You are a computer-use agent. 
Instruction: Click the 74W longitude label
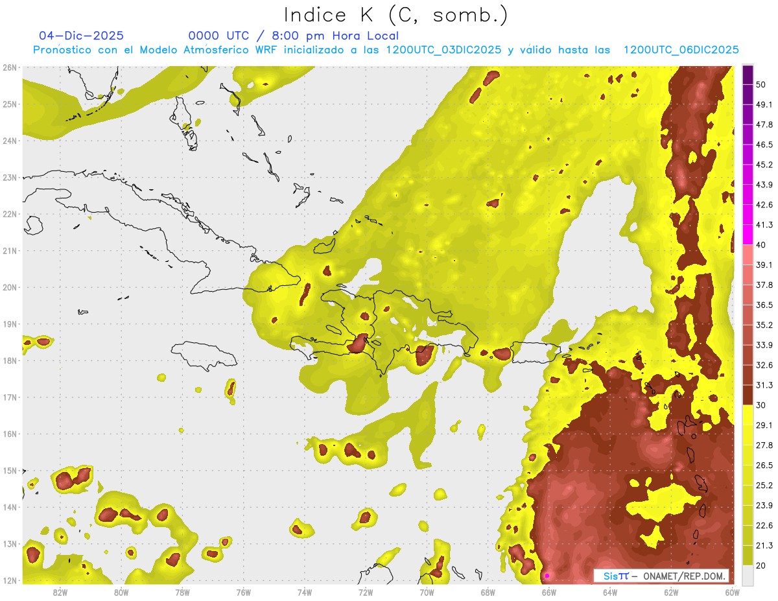[x=305, y=592]
